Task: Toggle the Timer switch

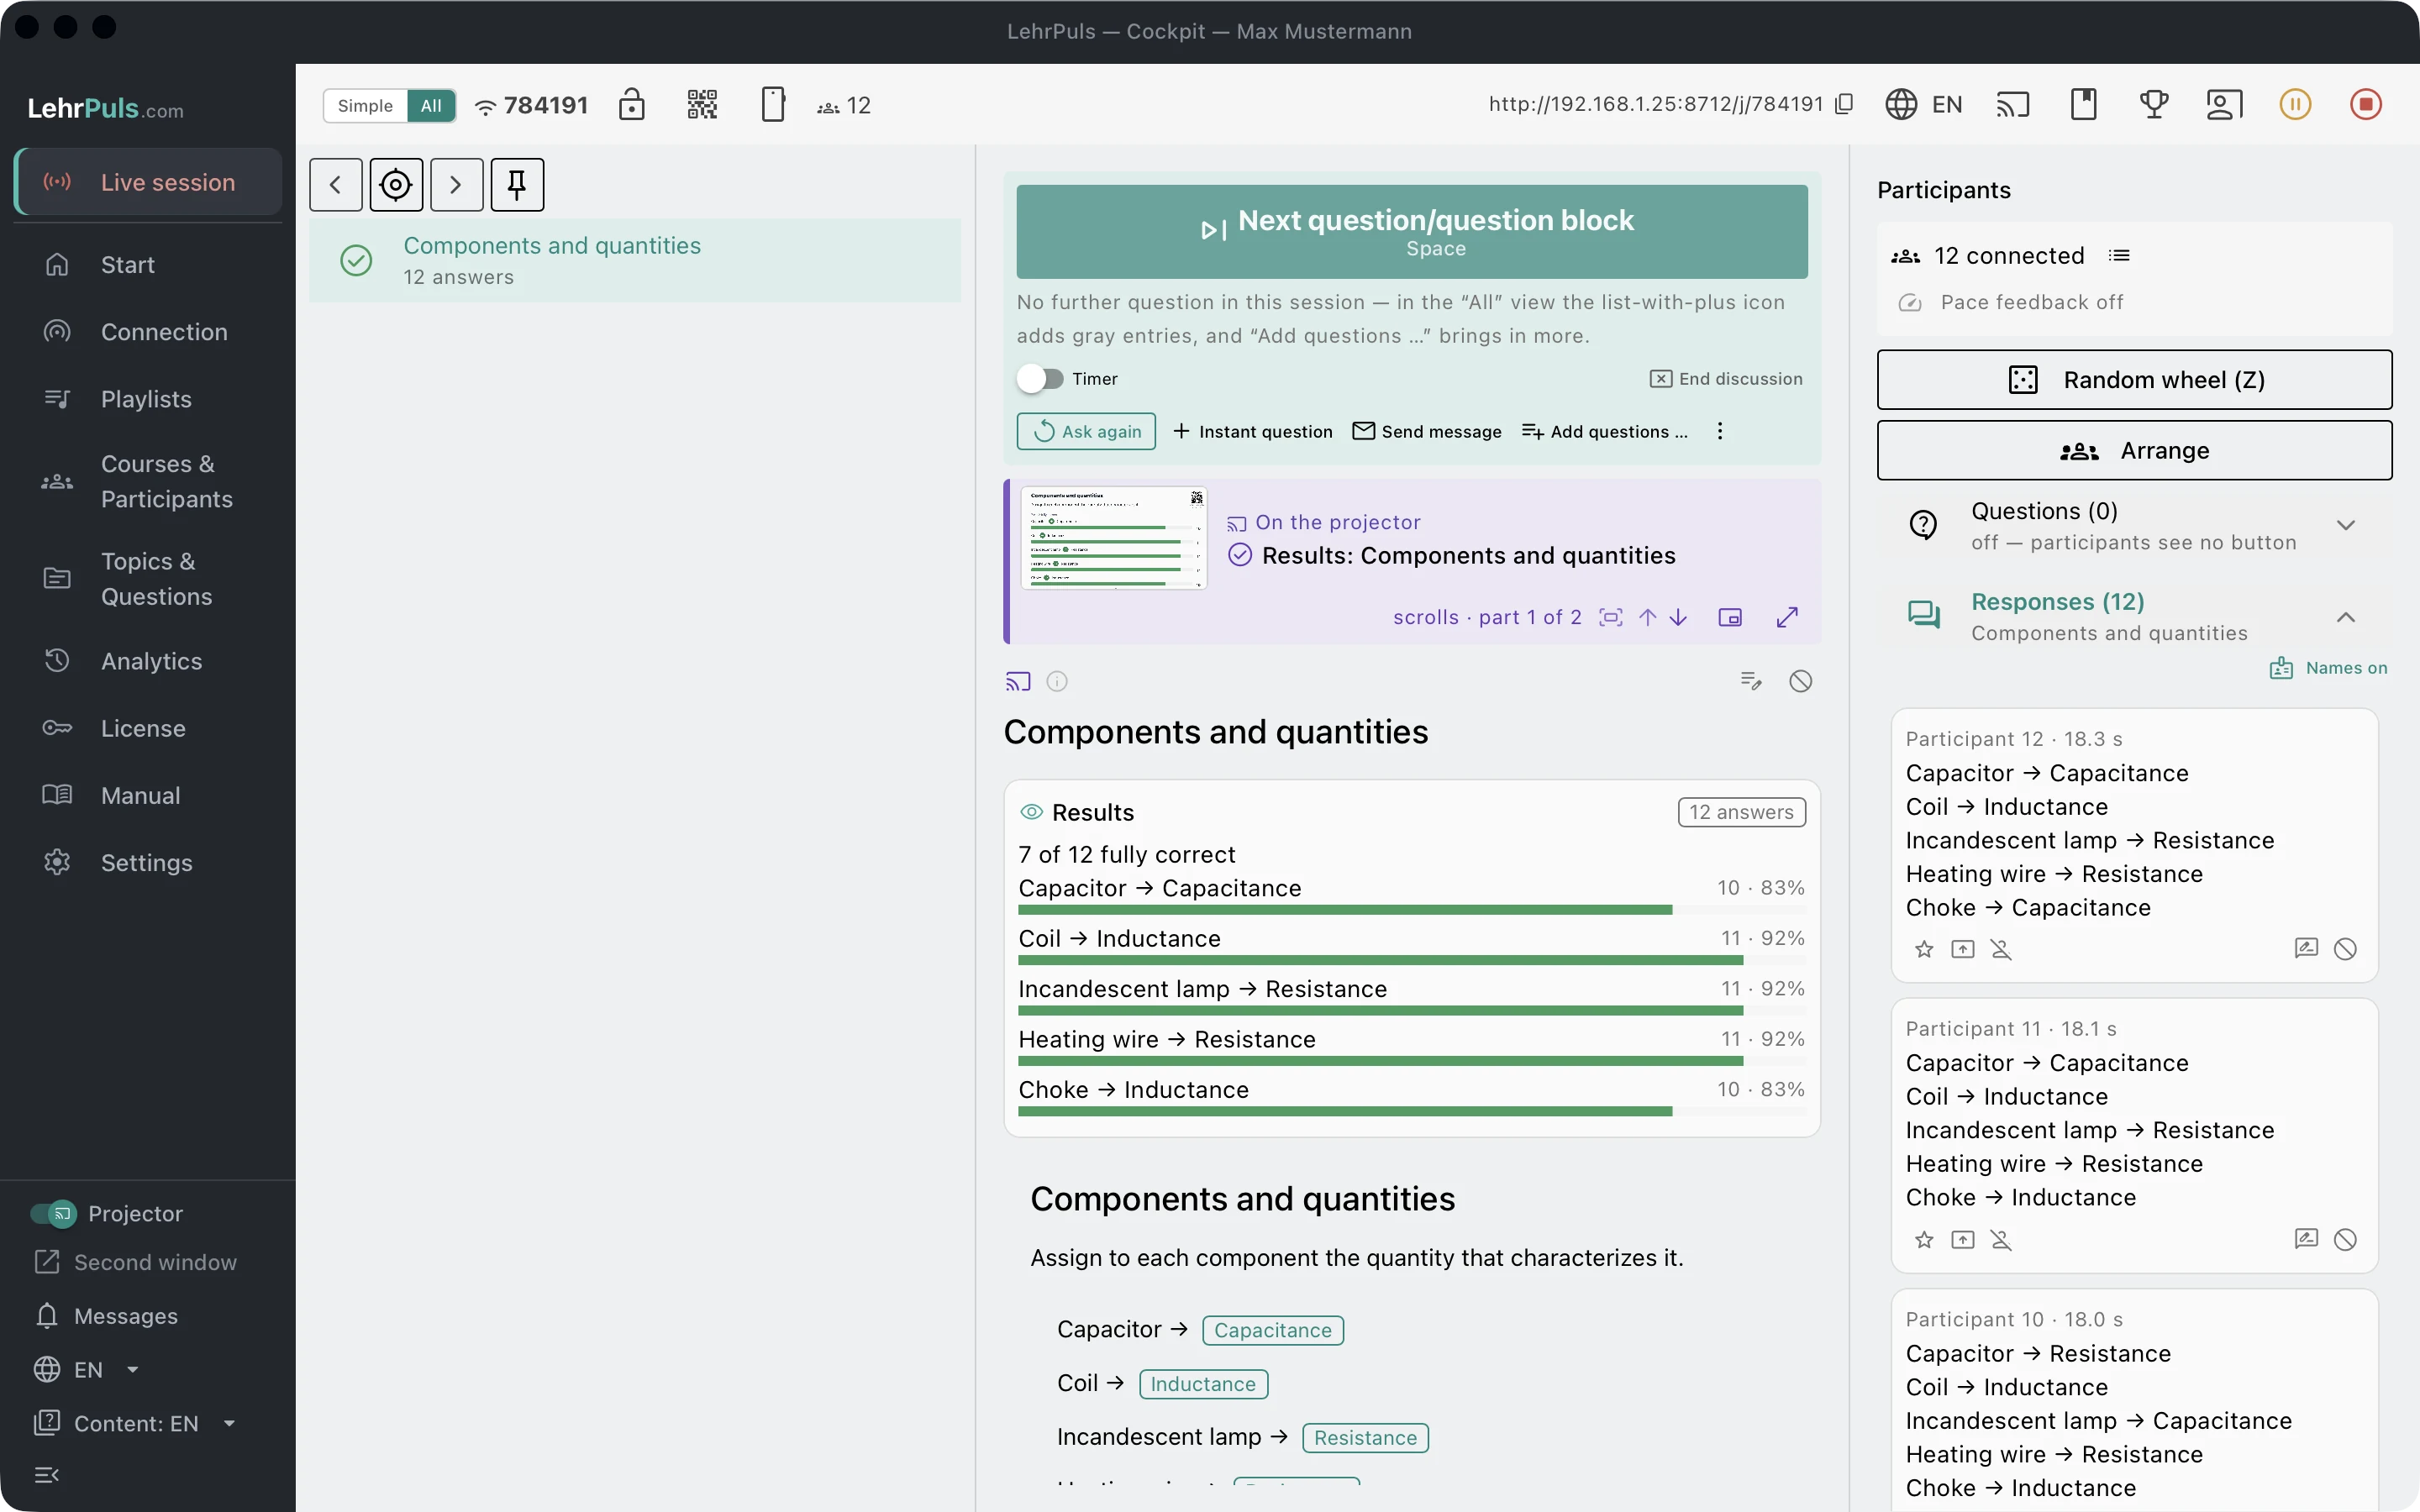Action: click(x=1041, y=379)
